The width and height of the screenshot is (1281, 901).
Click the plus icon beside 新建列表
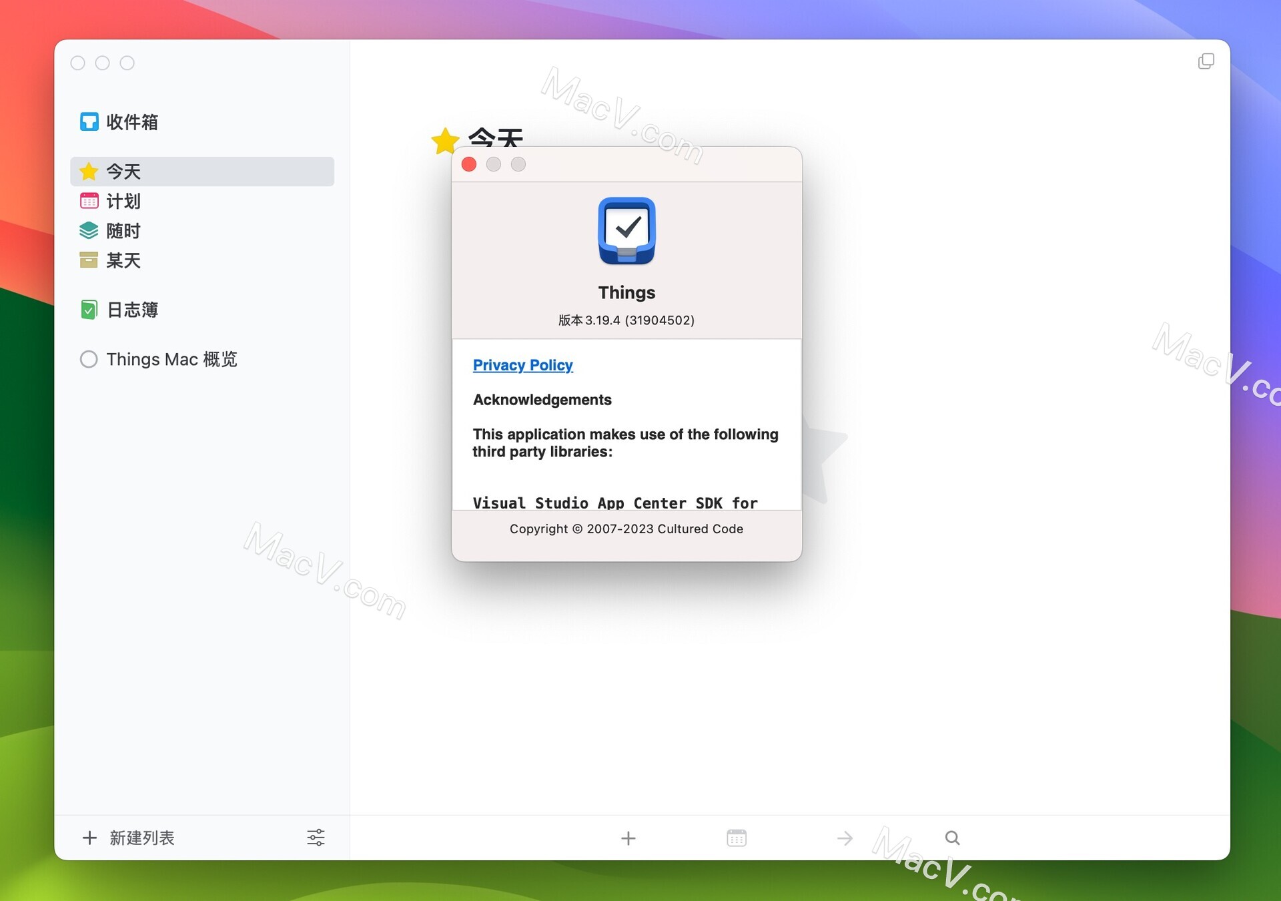89,838
